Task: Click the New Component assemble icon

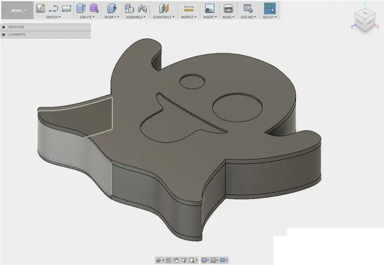Action: tap(129, 8)
